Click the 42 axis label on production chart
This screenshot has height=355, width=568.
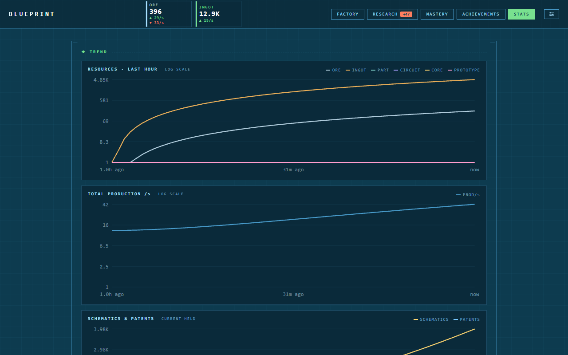tap(106, 205)
